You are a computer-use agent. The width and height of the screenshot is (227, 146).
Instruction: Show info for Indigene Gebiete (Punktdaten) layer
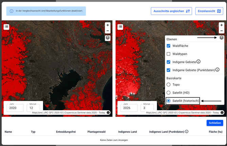(218, 70)
